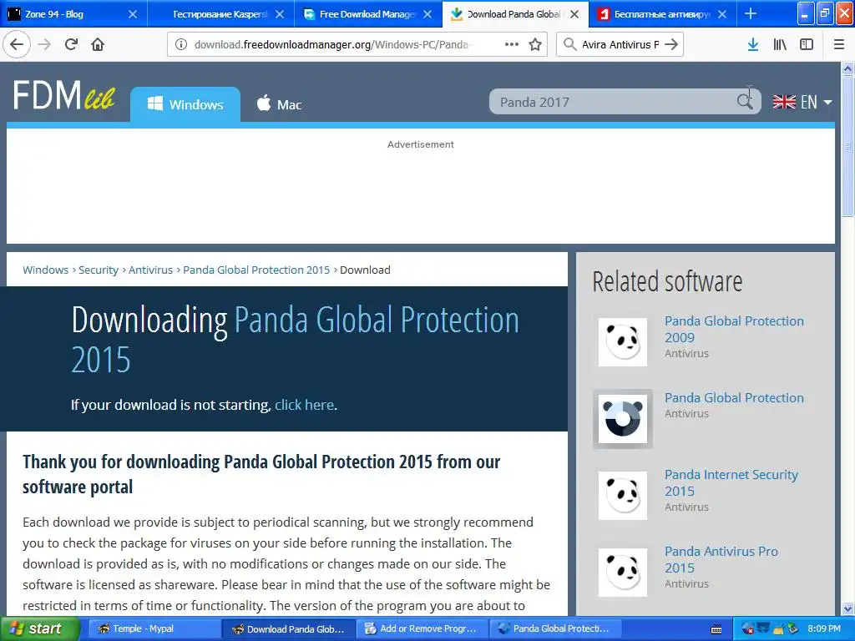Click the red first system tray icon
Viewport: 855px width, 641px height.
click(747, 628)
